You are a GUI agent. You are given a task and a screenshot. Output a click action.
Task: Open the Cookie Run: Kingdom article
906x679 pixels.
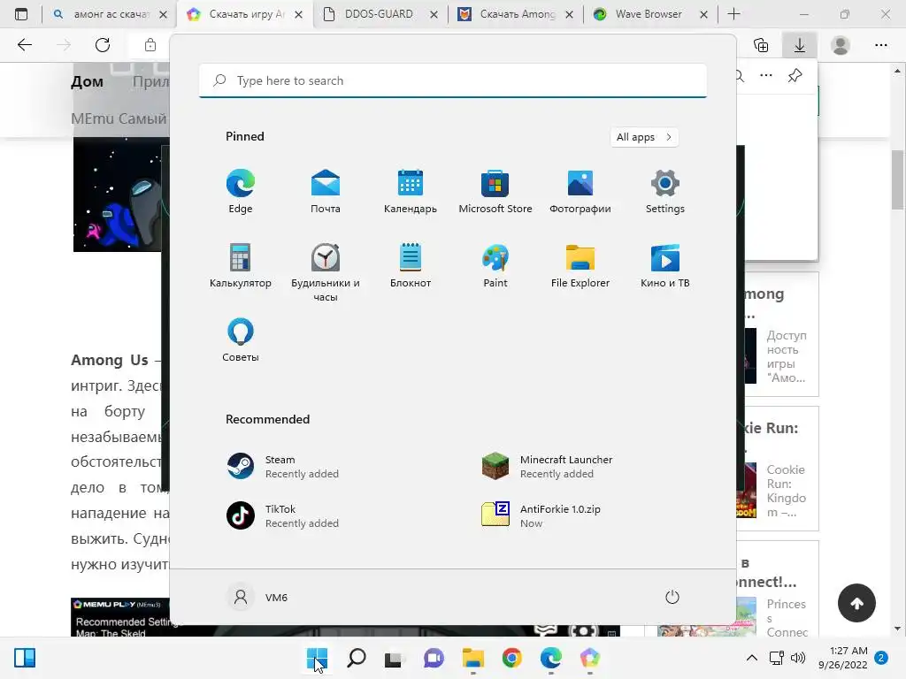tap(776, 469)
